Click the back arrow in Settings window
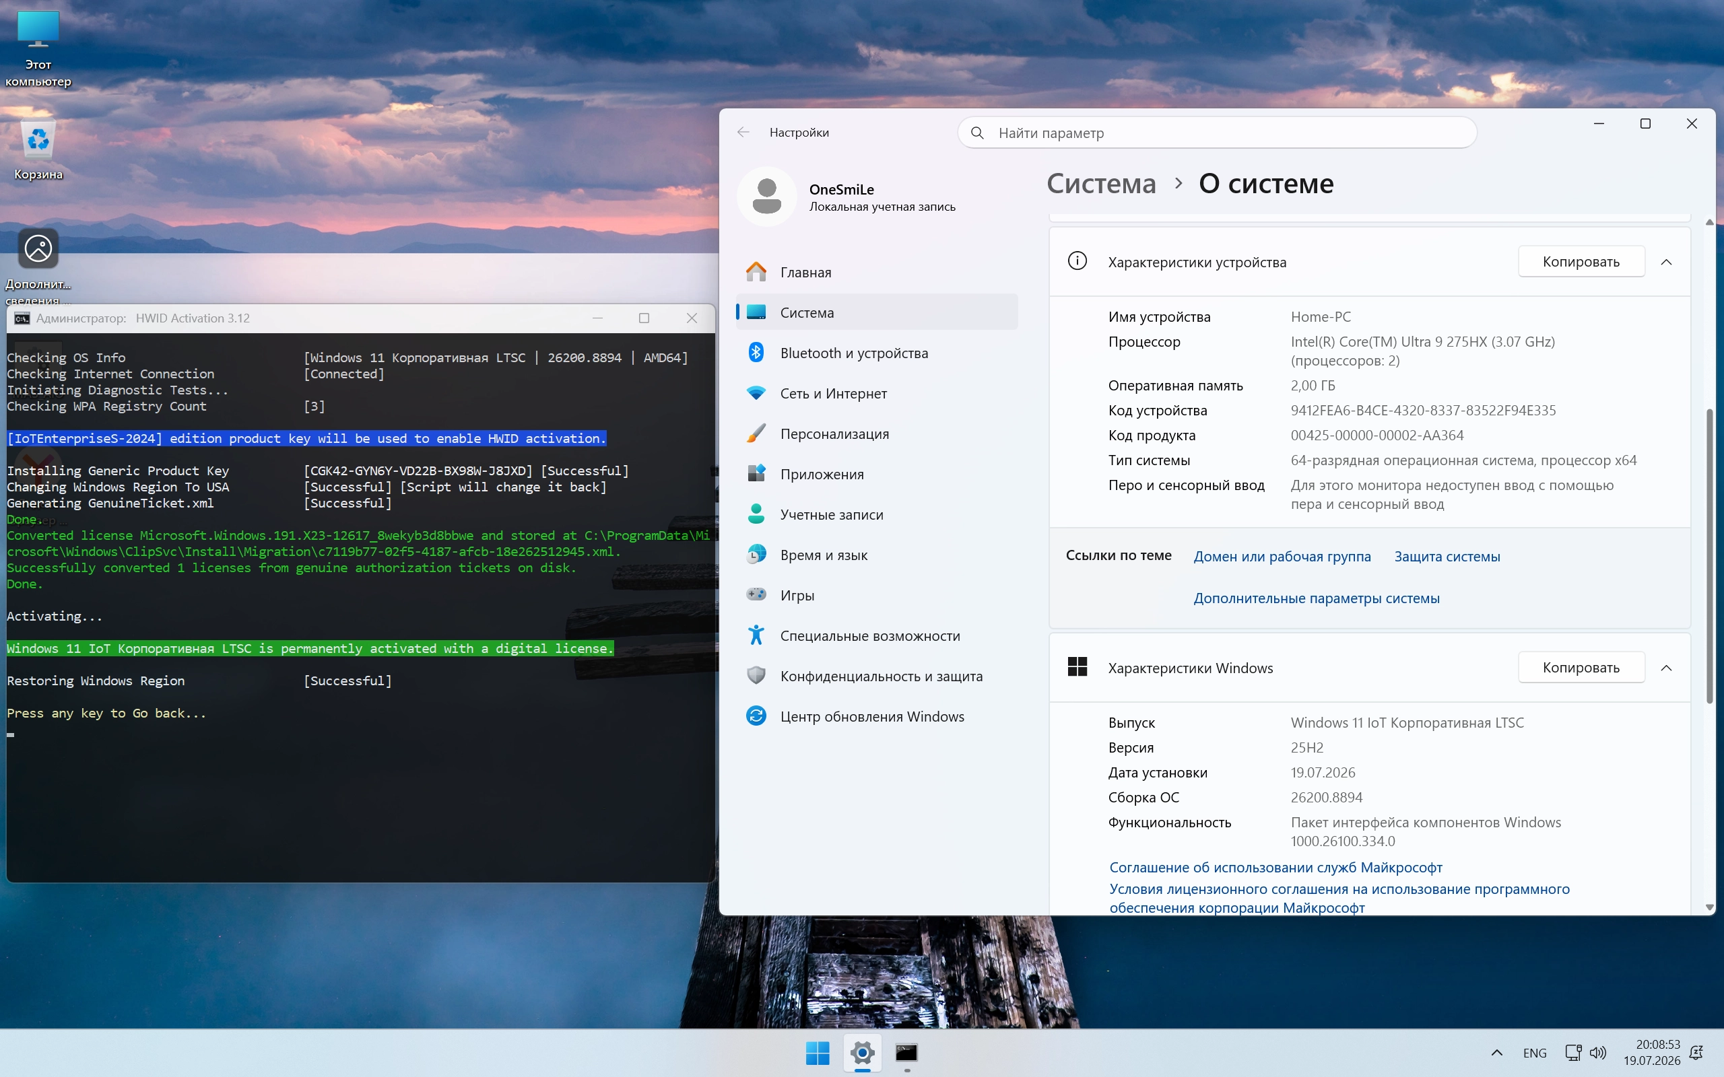The height and width of the screenshot is (1077, 1724). tap(743, 133)
